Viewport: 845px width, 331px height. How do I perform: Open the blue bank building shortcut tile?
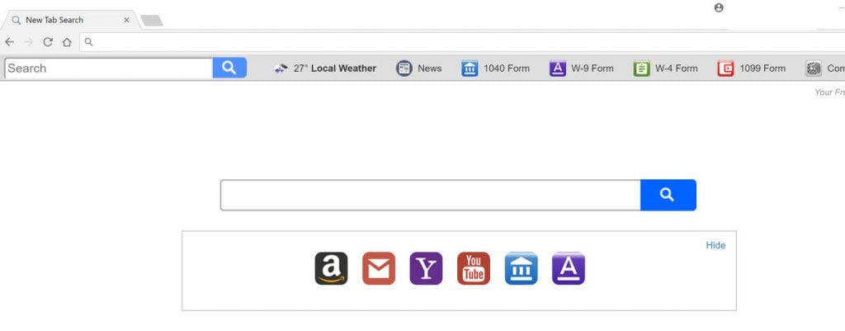[521, 268]
